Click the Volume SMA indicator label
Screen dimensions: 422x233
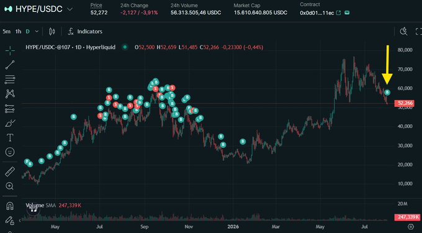coord(40,206)
